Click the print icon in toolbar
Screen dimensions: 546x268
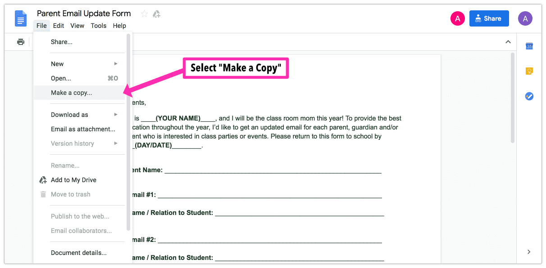pyautogui.click(x=21, y=42)
